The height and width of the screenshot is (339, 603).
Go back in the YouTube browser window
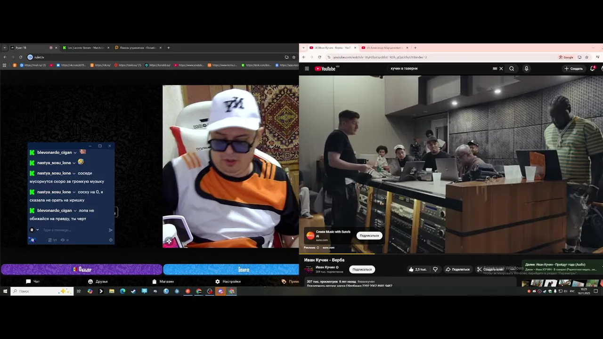pos(304,57)
